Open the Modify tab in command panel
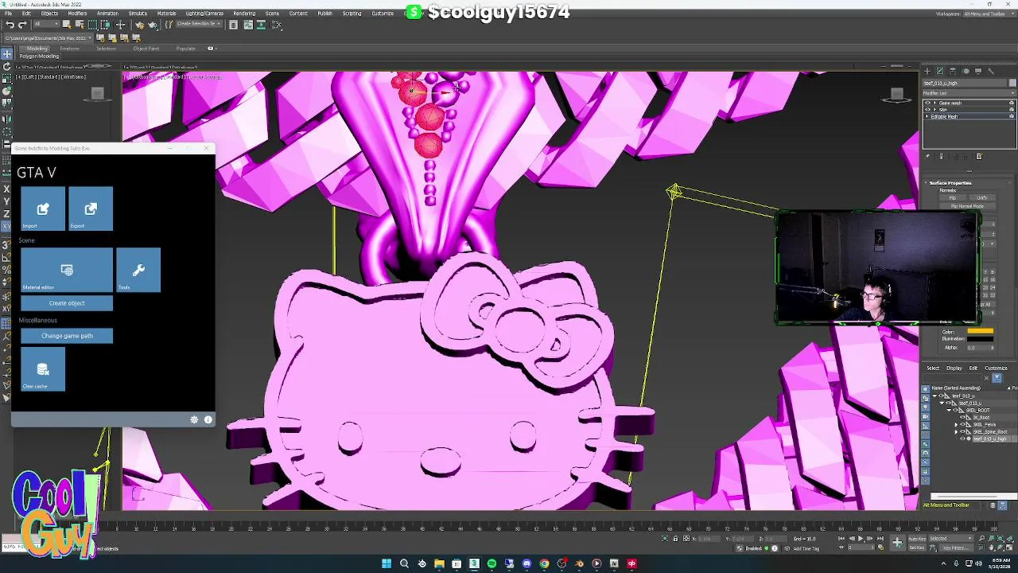This screenshot has width=1018, height=573. (x=939, y=71)
